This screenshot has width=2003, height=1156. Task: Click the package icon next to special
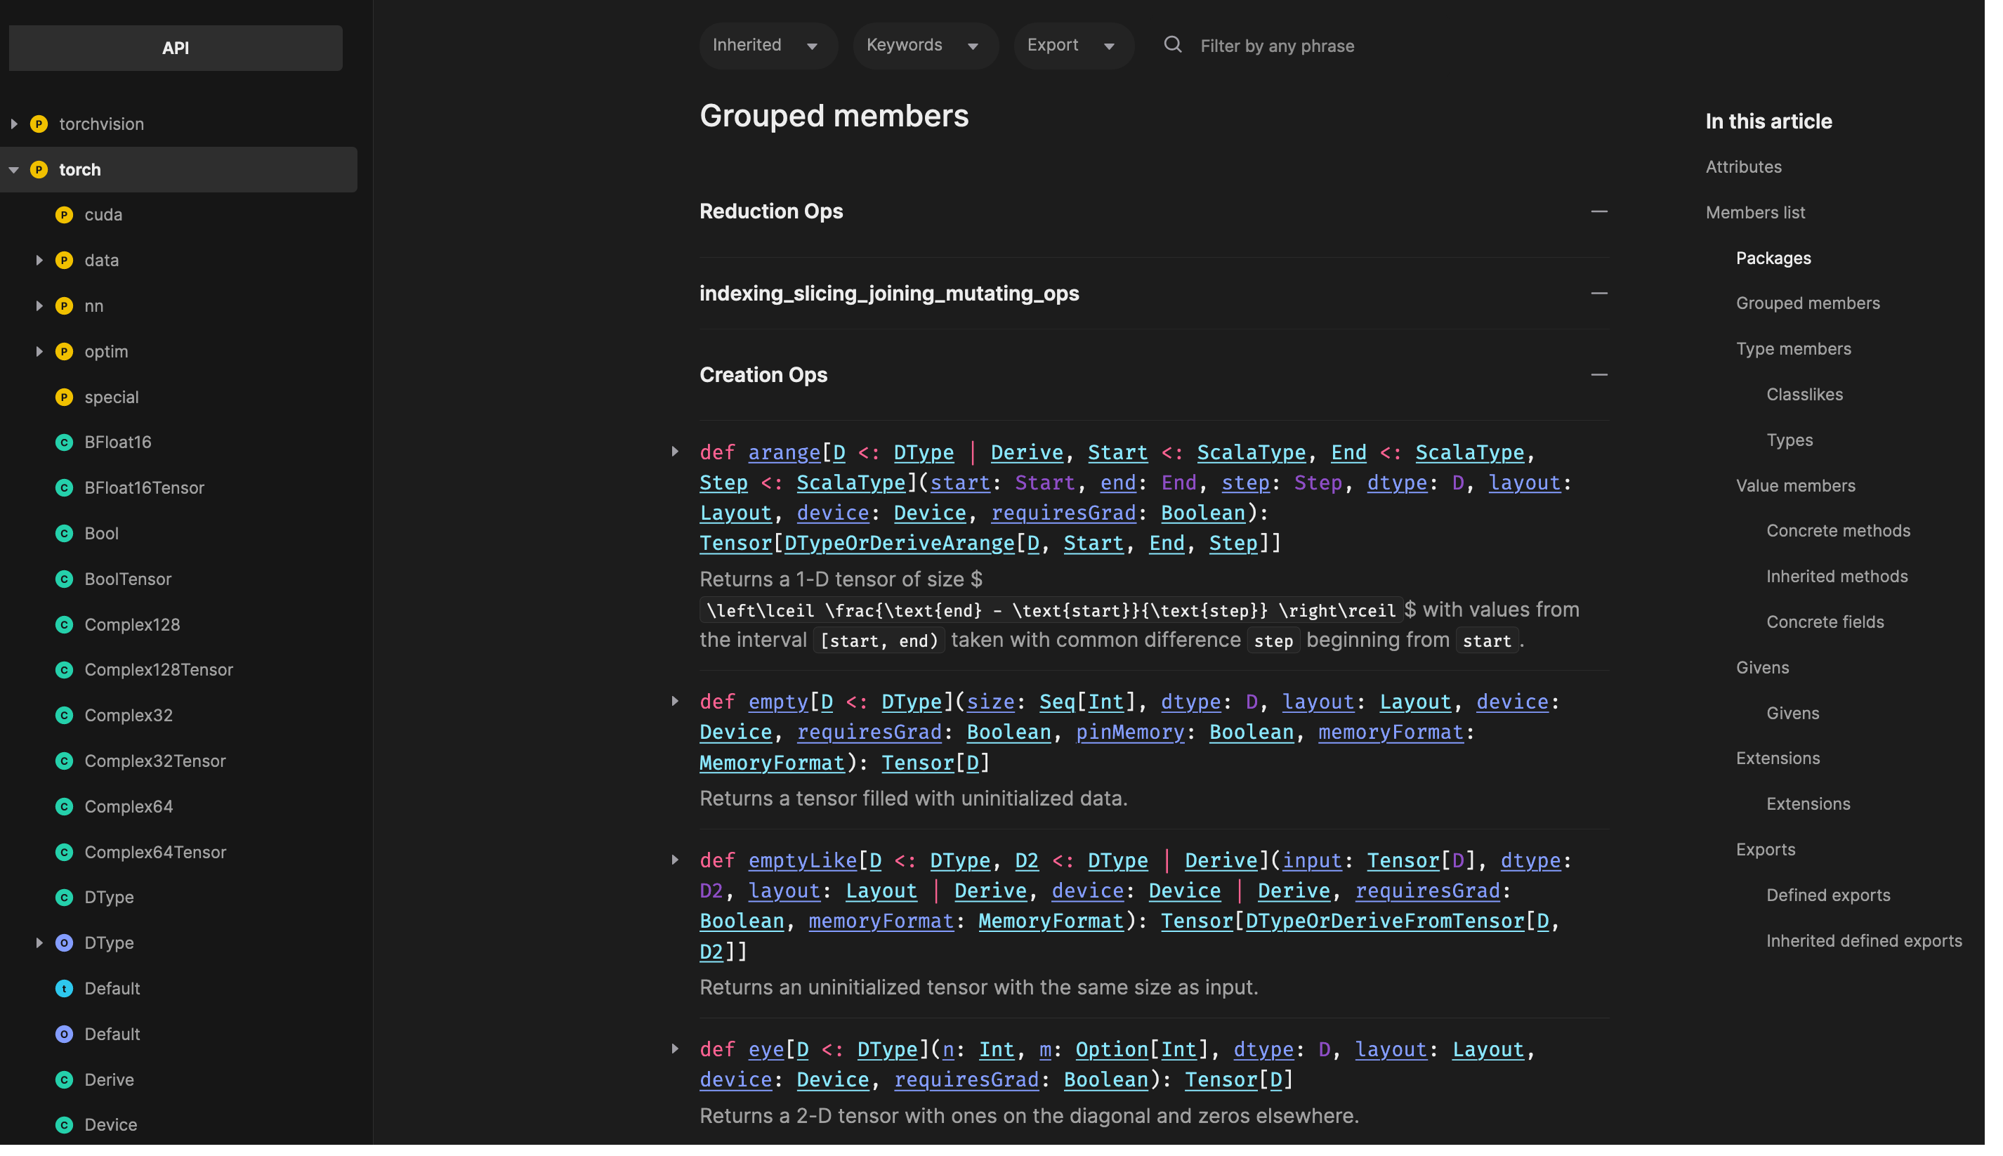point(65,397)
